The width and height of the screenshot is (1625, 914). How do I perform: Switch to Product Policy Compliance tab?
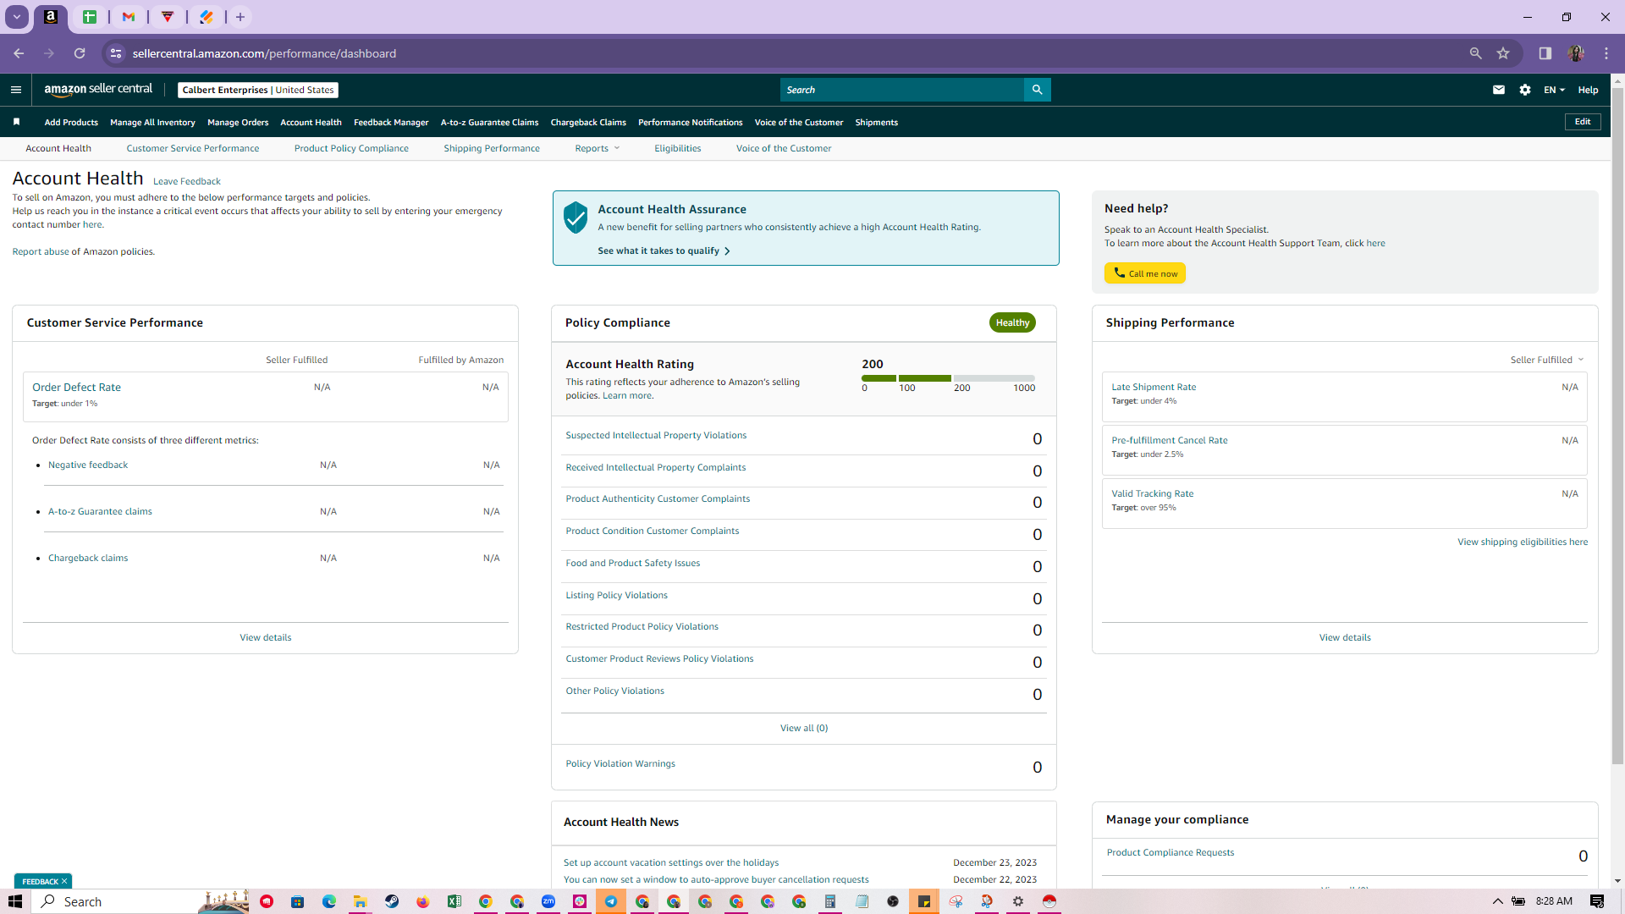tap(351, 148)
